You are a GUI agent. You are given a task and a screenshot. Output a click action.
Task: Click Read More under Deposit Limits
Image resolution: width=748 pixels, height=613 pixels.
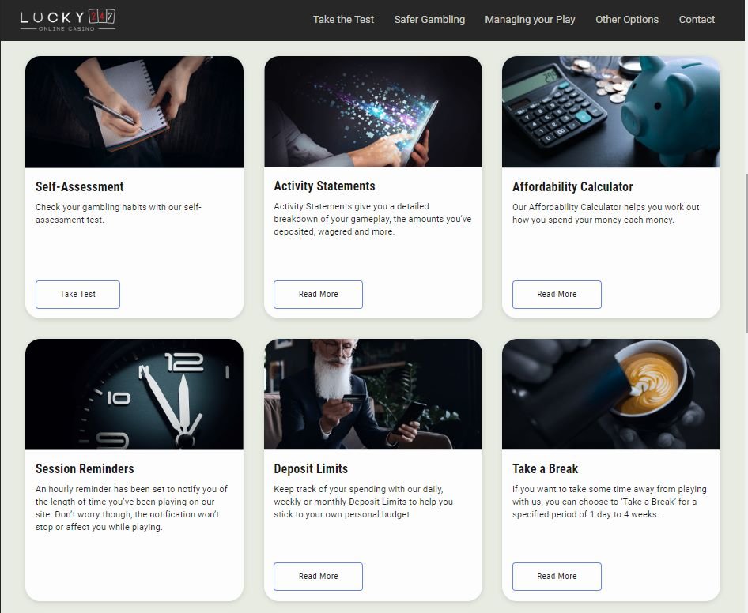tap(318, 577)
